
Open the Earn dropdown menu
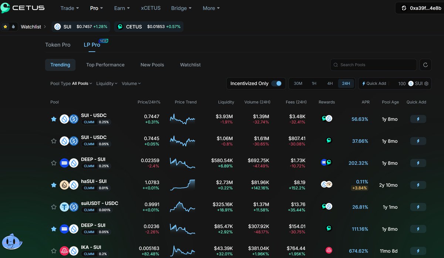tap(122, 8)
